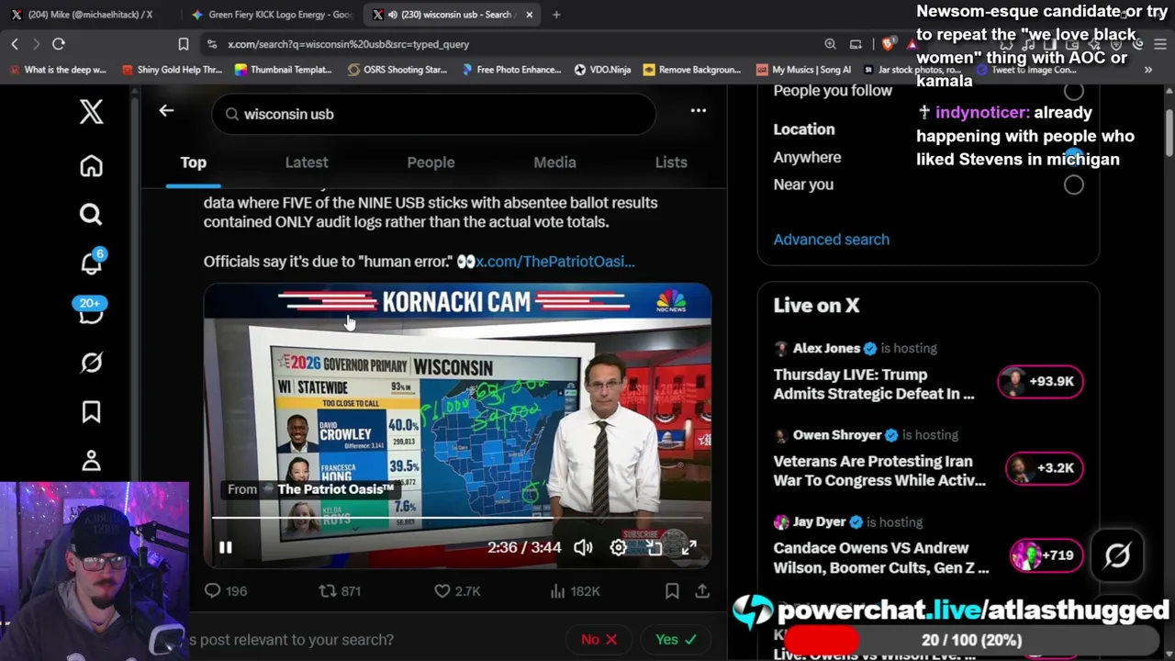This screenshot has width=1175, height=661.
Task: Switch to the Media tab
Action: (x=554, y=162)
